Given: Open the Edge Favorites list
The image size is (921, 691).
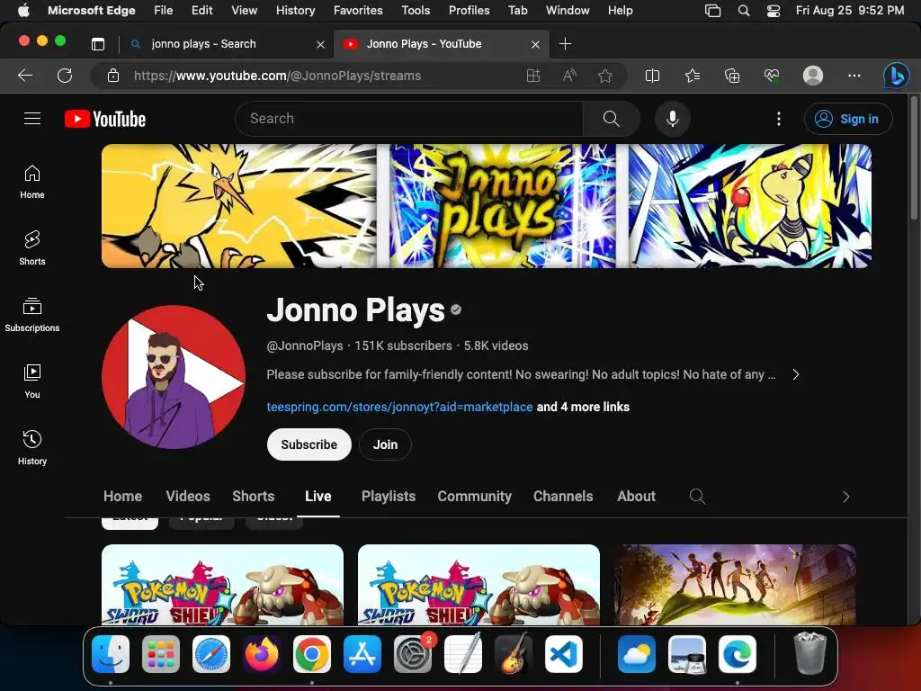Looking at the screenshot, I should [693, 76].
